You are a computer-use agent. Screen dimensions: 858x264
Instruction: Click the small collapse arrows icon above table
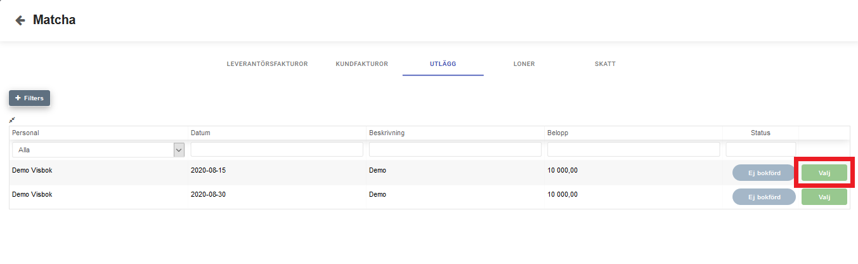[x=12, y=120]
